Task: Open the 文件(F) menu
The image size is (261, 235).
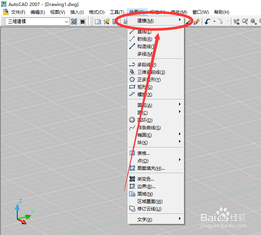Action: pos(18,12)
